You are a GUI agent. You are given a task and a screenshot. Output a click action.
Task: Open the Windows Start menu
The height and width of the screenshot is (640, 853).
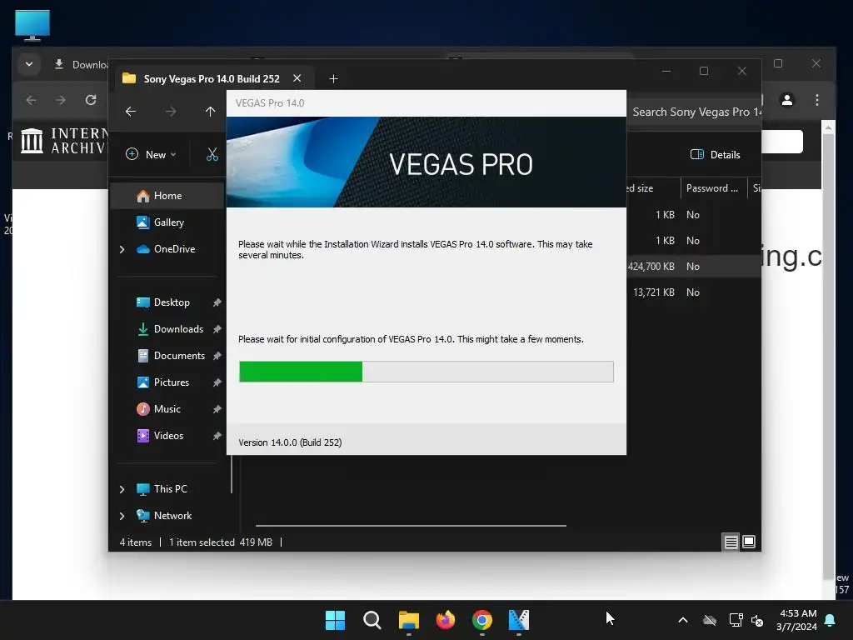335,620
